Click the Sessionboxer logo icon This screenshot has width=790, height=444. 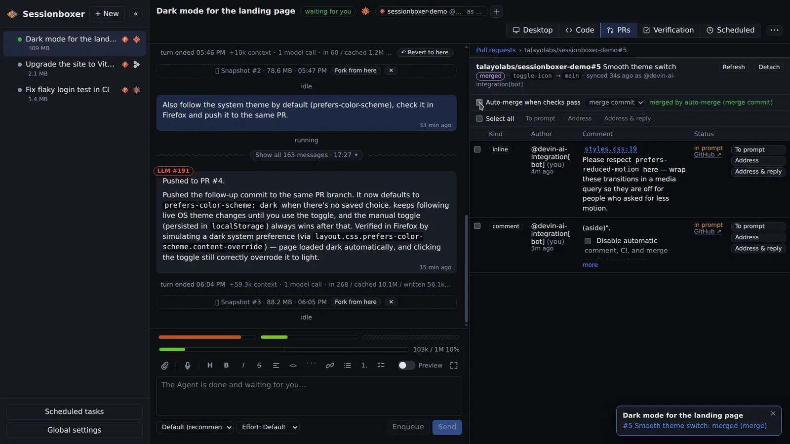[x=12, y=14]
